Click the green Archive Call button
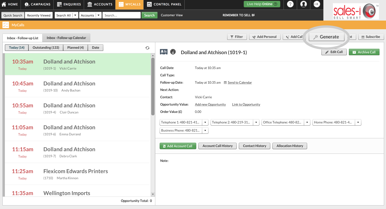 click(364, 52)
